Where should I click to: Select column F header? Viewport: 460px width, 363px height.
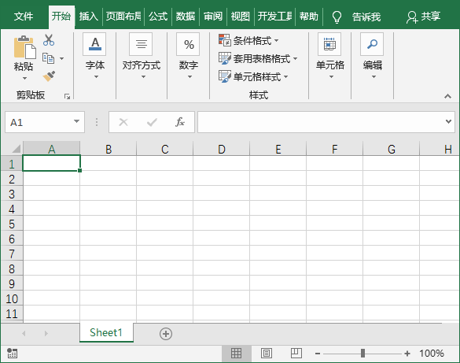[335, 149]
